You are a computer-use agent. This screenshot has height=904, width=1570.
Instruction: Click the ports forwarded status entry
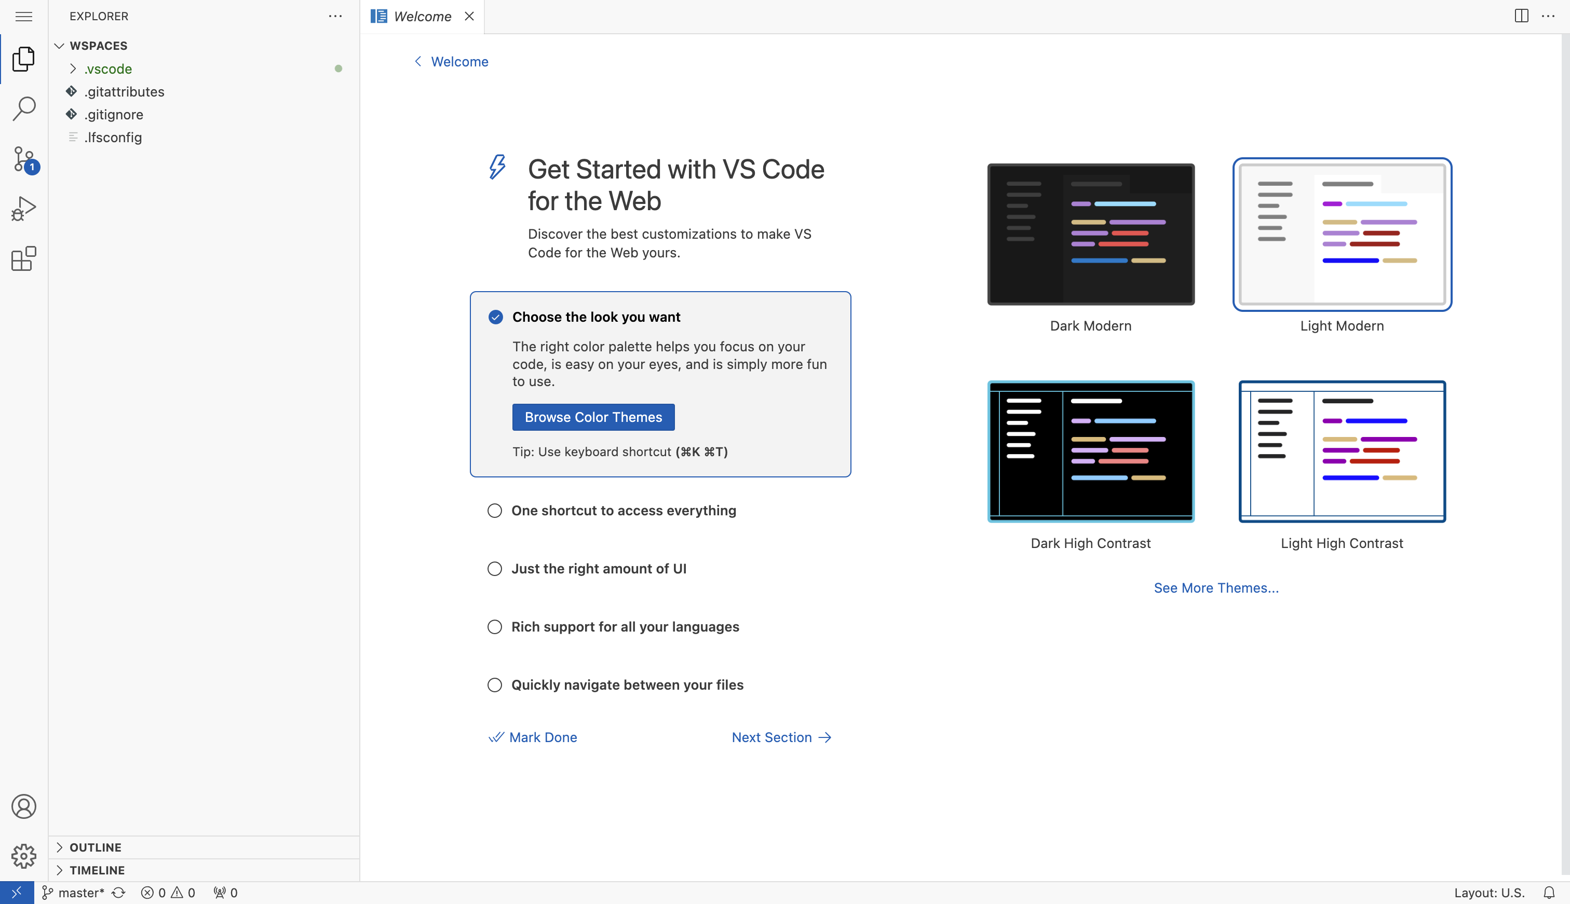point(225,892)
